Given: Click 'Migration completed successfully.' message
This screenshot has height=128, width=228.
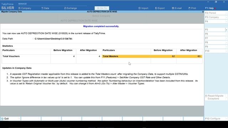Looking at the screenshot, I should click(101, 26).
